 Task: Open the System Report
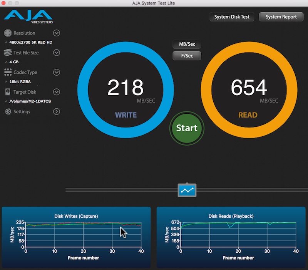click(281, 17)
